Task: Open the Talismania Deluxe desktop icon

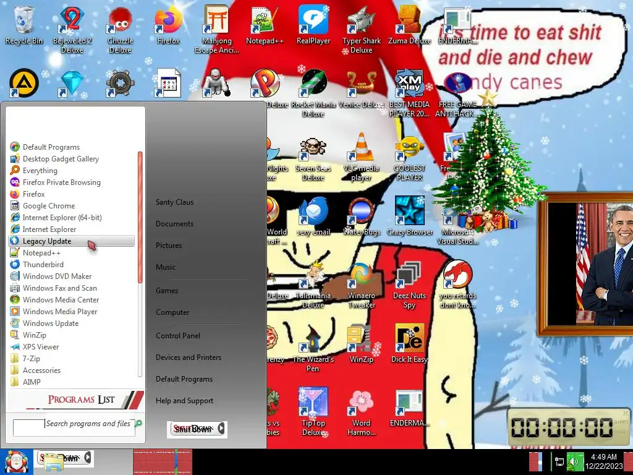Action: tap(313, 285)
